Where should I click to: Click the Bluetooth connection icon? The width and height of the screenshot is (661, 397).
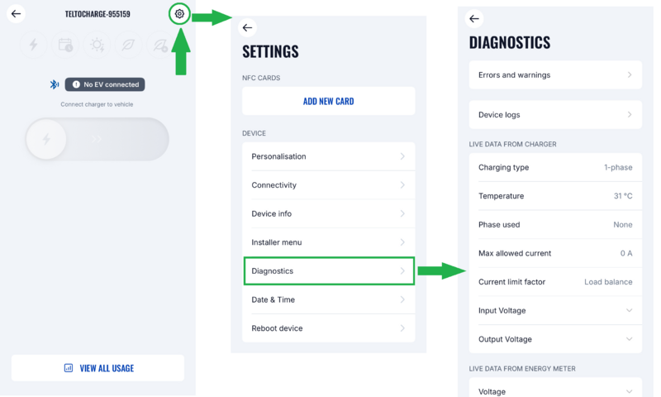[x=55, y=84]
